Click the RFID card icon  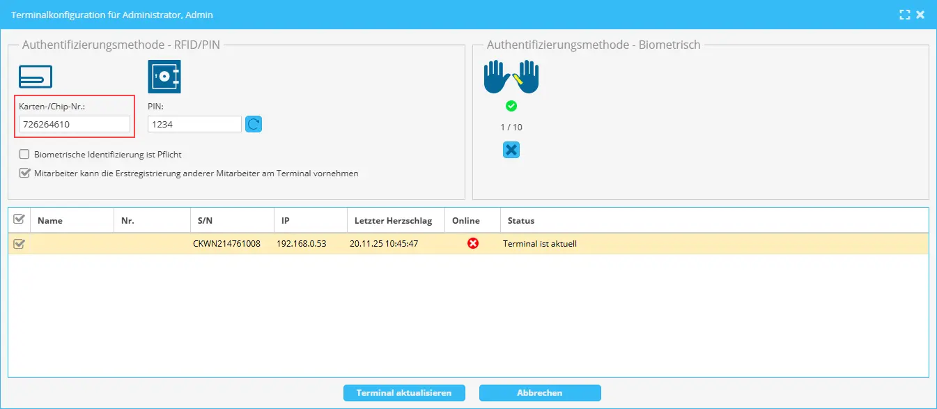point(36,76)
